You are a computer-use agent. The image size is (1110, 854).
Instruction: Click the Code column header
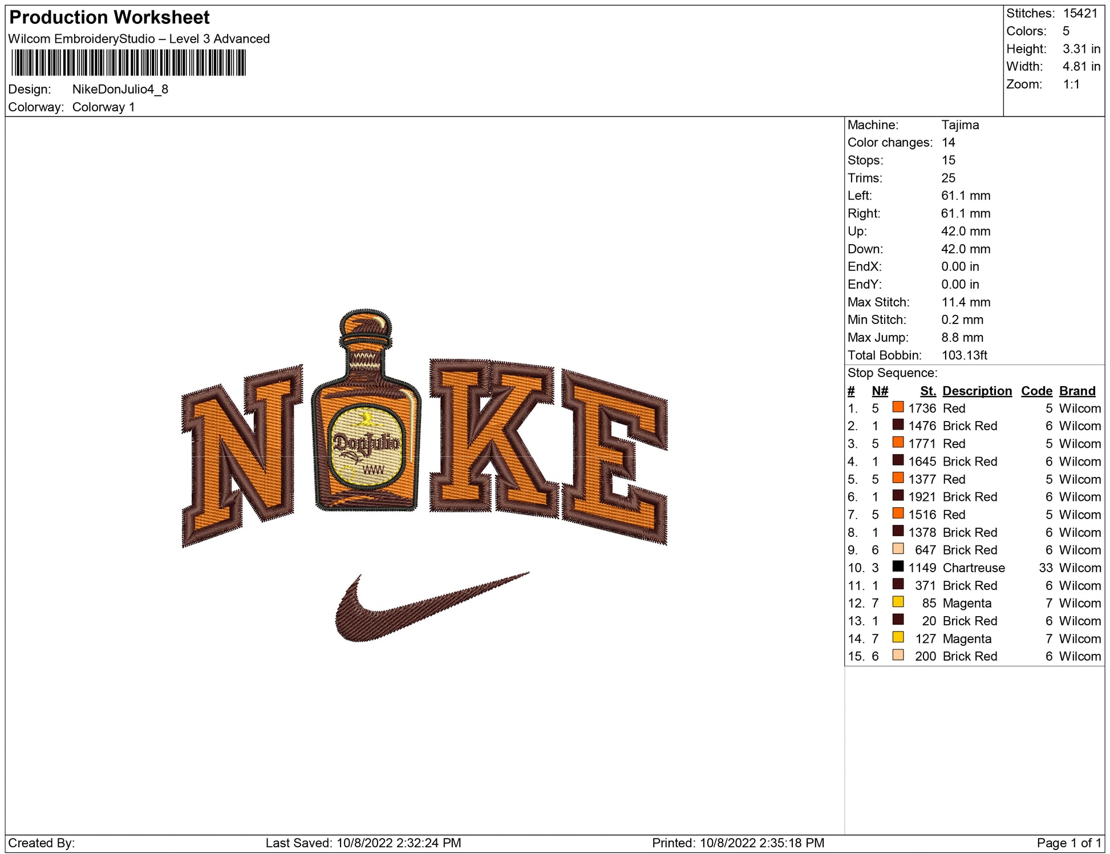pyautogui.click(x=1036, y=391)
